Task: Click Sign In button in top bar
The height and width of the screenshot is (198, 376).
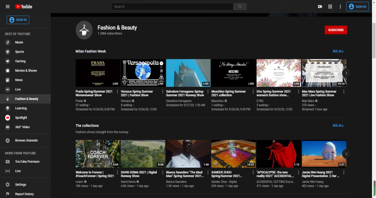Action: point(357,7)
